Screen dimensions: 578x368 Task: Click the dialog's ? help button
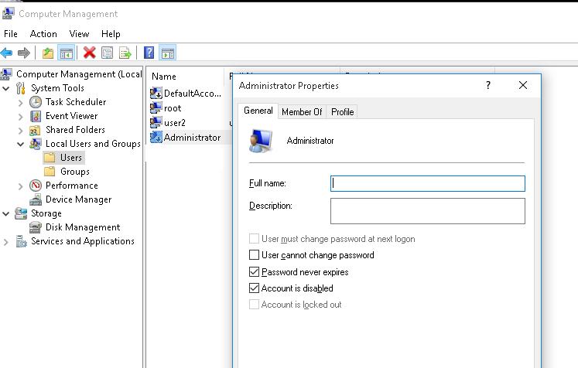[487, 86]
